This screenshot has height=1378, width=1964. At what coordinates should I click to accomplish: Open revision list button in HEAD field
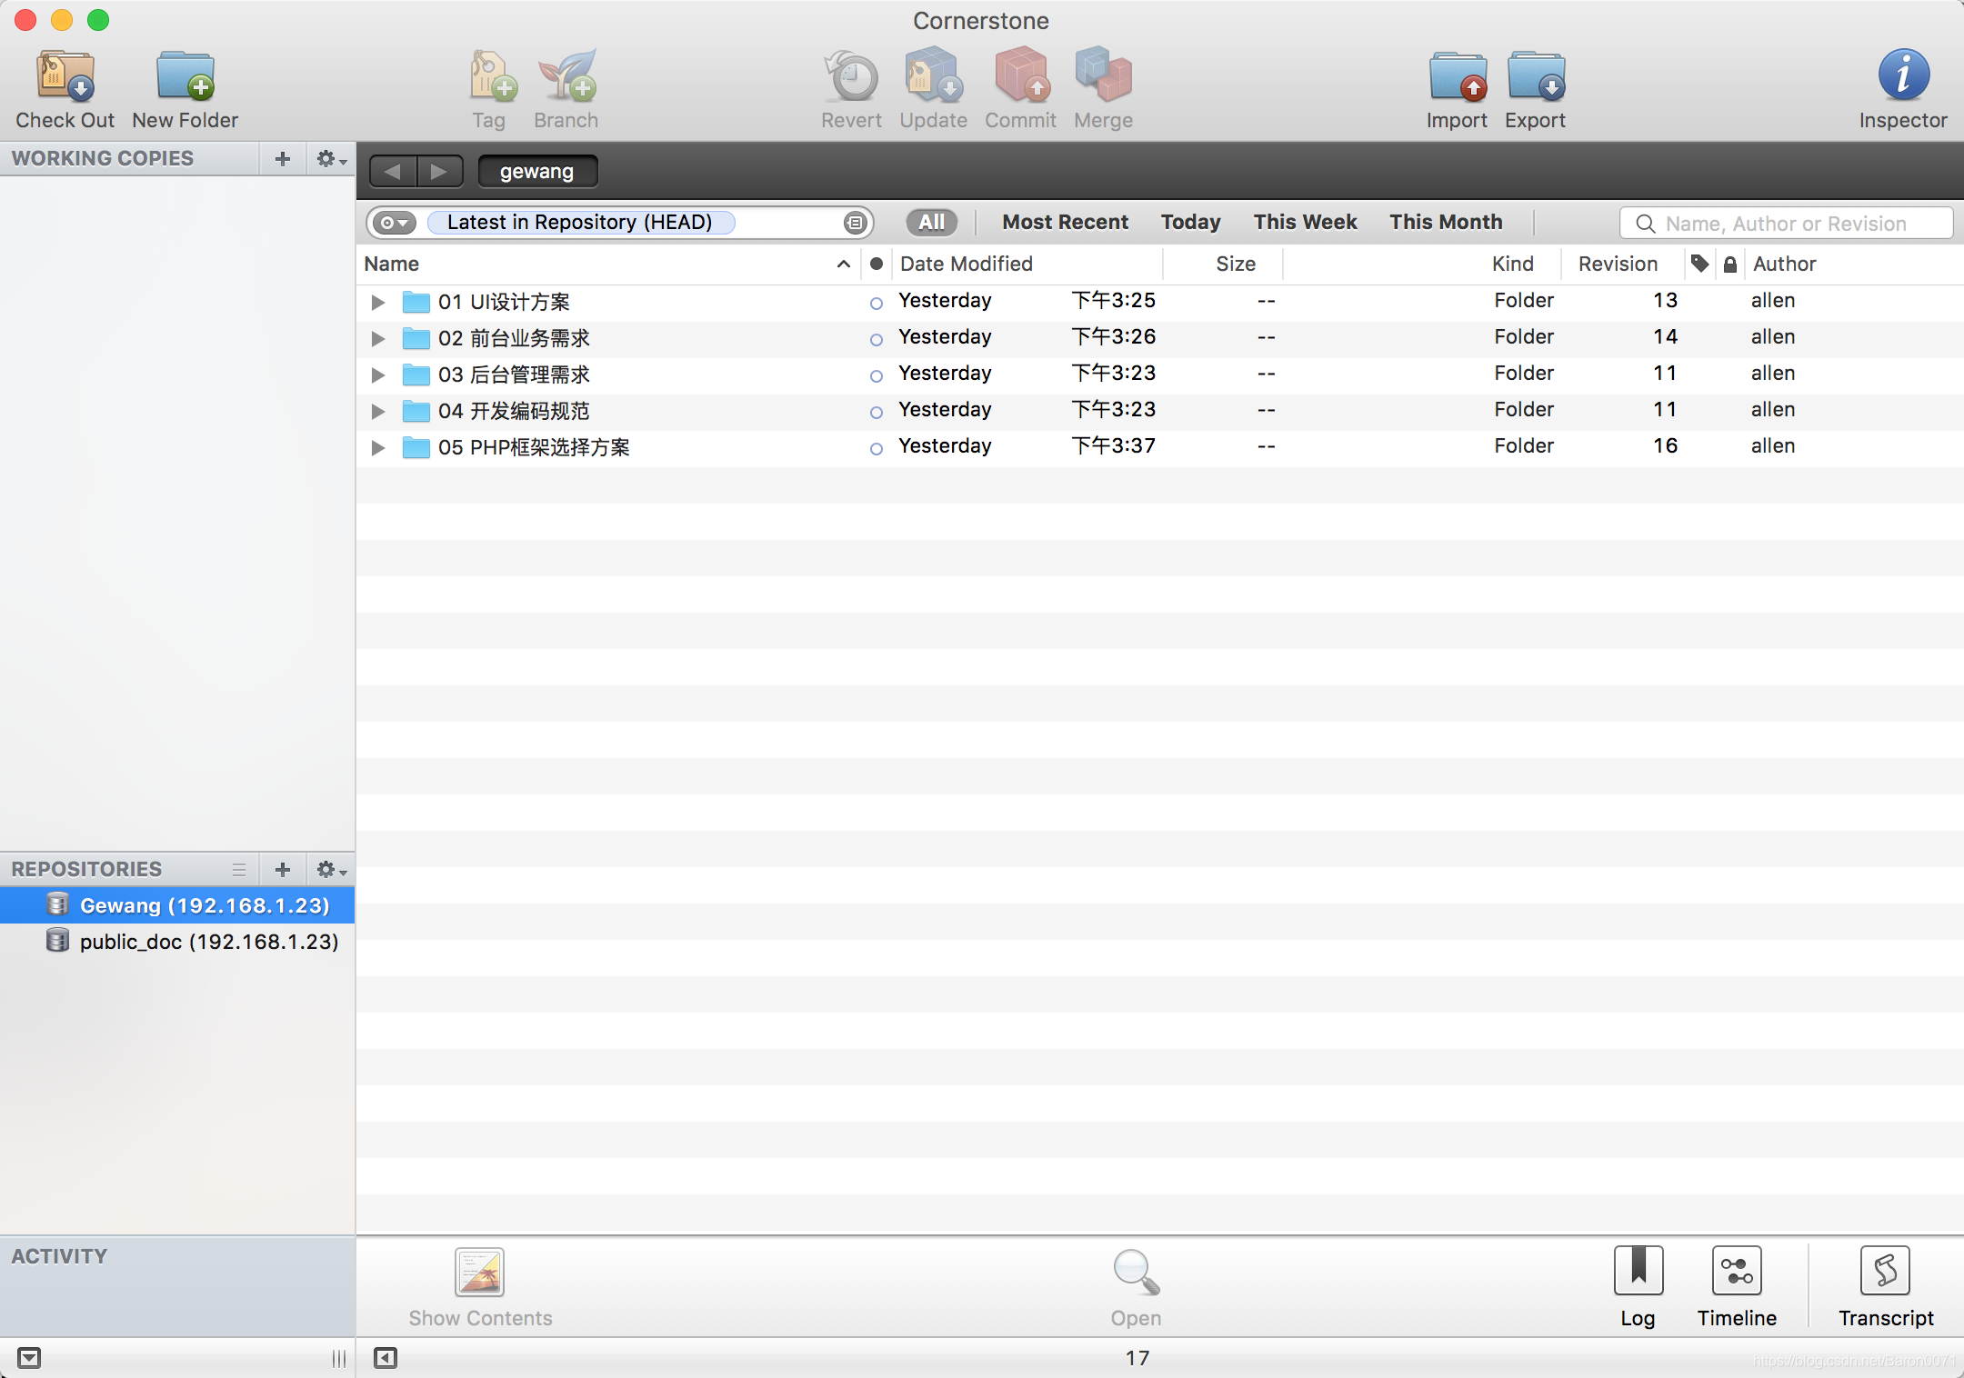tap(855, 223)
